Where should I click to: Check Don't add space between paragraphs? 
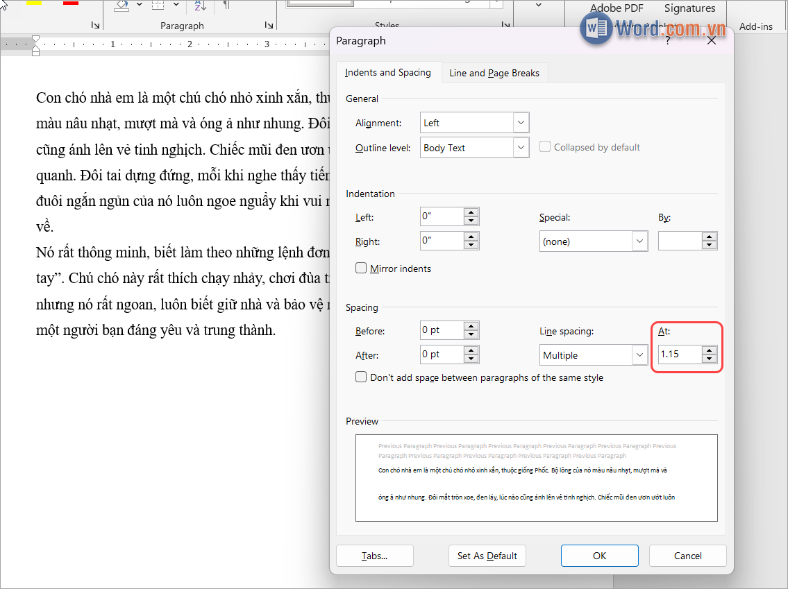[x=361, y=377]
